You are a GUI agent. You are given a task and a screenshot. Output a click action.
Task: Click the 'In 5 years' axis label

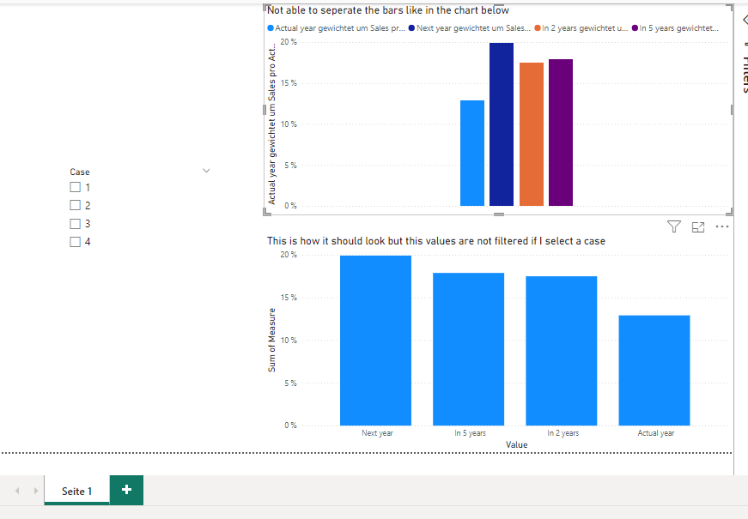click(470, 433)
